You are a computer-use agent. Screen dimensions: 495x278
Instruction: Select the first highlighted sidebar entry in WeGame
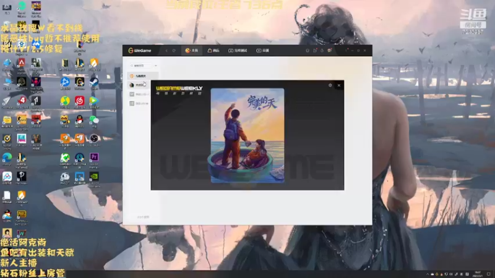[x=143, y=76]
